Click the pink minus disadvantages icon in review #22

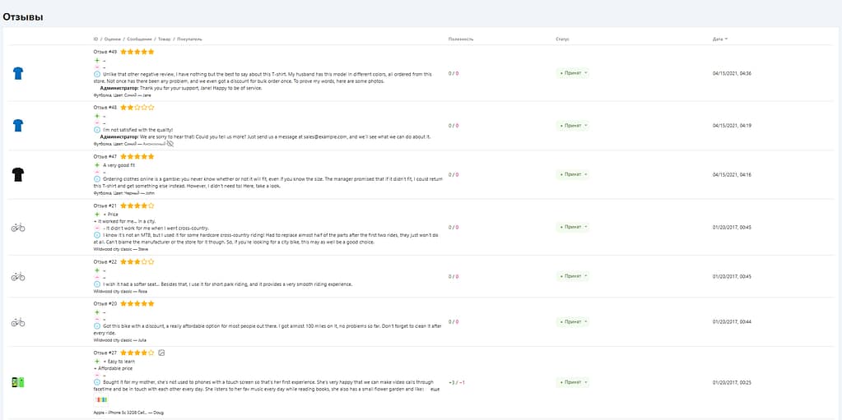97,277
